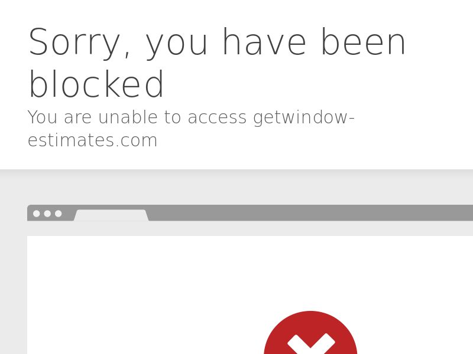Viewport: 473px width, 354px height.
Task: Click the "getwindow-" domain text
Action: click(x=304, y=117)
